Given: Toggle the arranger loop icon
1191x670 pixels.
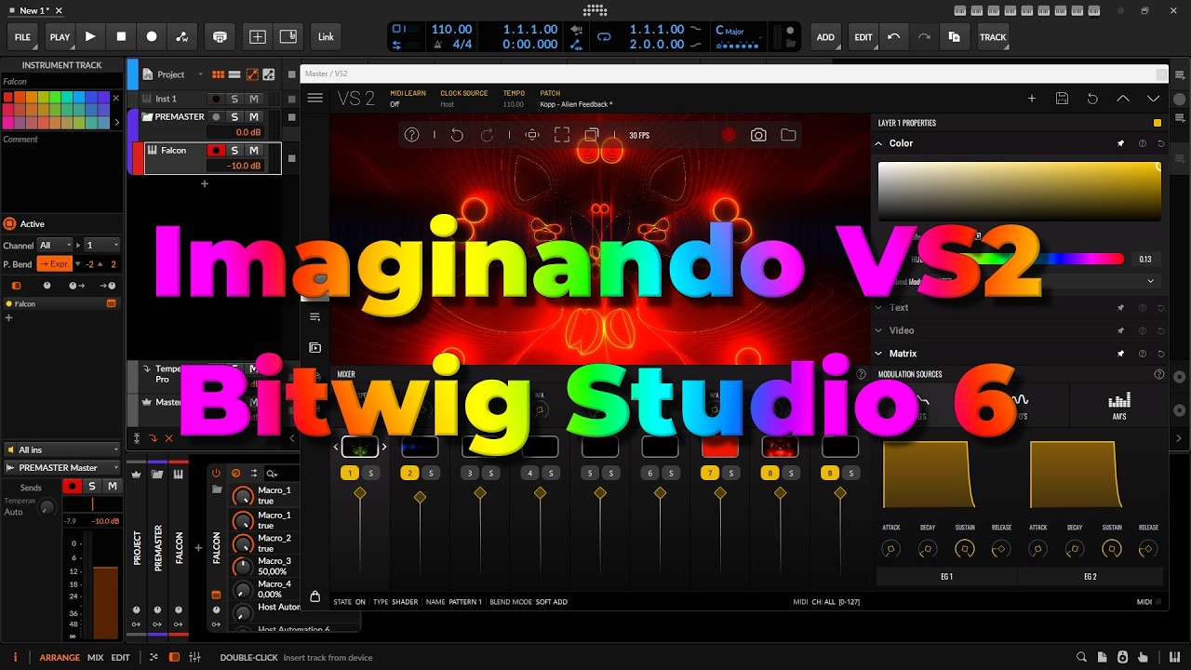Looking at the screenshot, I should tap(604, 37).
